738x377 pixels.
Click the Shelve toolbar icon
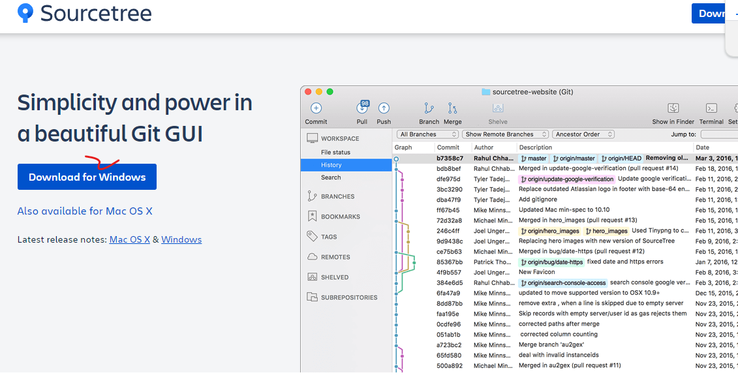tap(497, 108)
